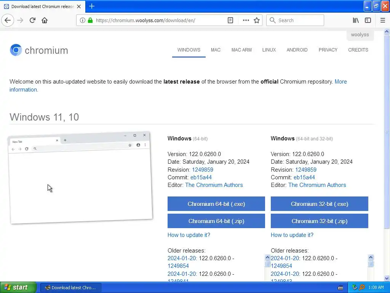
Task: Open the Windows start menu
Action: pyautogui.click(x=18, y=288)
